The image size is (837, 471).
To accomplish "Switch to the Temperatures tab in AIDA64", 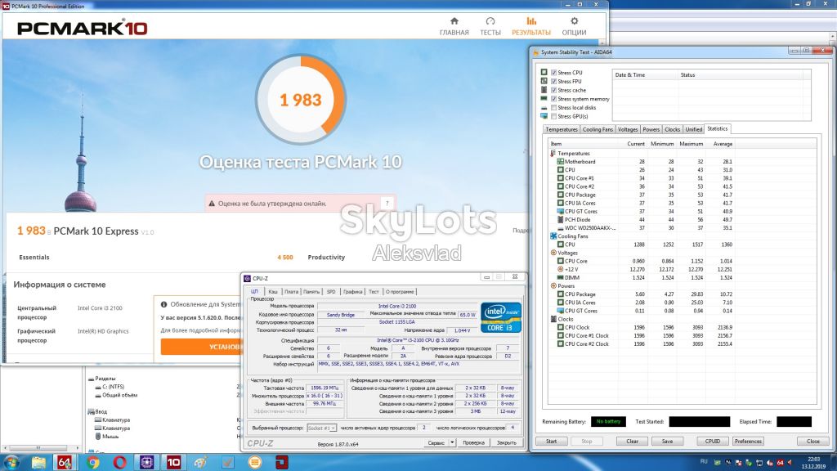I will pyautogui.click(x=562, y=129).
